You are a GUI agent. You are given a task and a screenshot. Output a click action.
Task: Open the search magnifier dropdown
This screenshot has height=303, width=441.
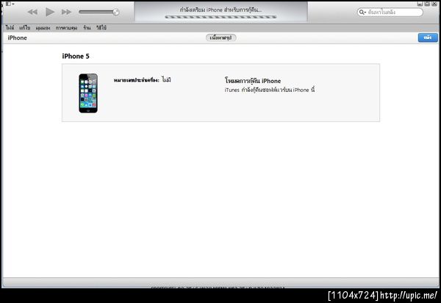(362, 12)
